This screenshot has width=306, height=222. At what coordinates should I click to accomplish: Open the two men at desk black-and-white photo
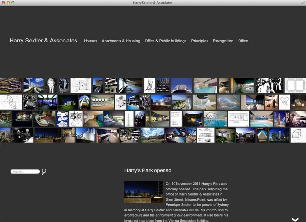(22, 135)
